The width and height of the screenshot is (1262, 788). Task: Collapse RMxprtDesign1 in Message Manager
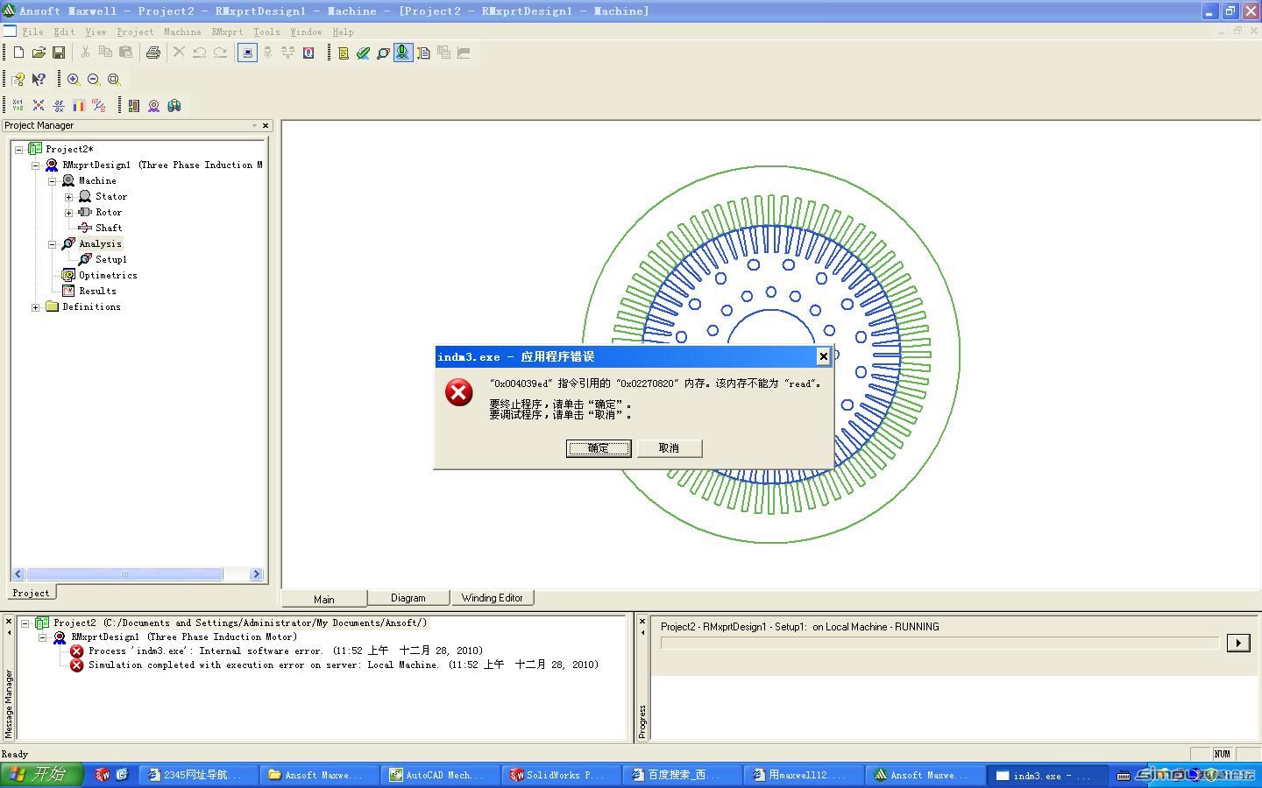click(x=42, y=637)
